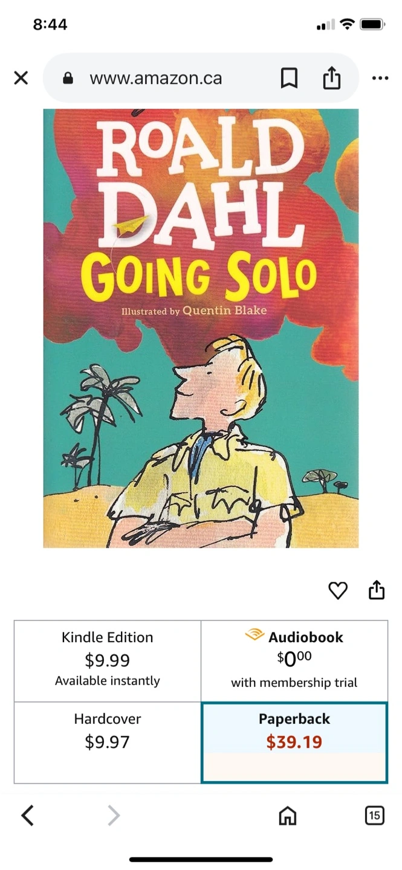This screenshot has width=402, height=870.
Task: Select the www.amazon.ca address field
Action: pos(155,78)
